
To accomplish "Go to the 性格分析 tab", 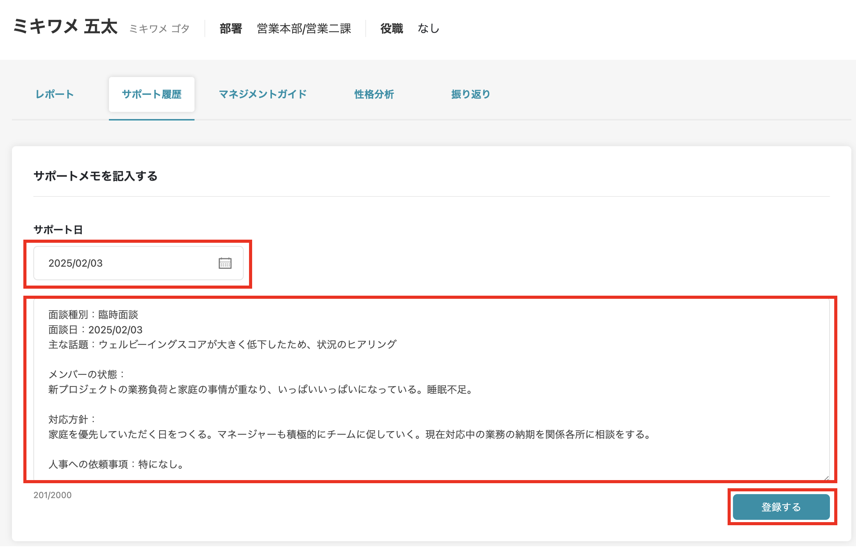I will pos(374,95).
